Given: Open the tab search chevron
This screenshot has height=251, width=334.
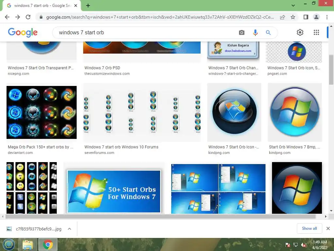Looking at the screenshot, I should (x=293, y=6).
